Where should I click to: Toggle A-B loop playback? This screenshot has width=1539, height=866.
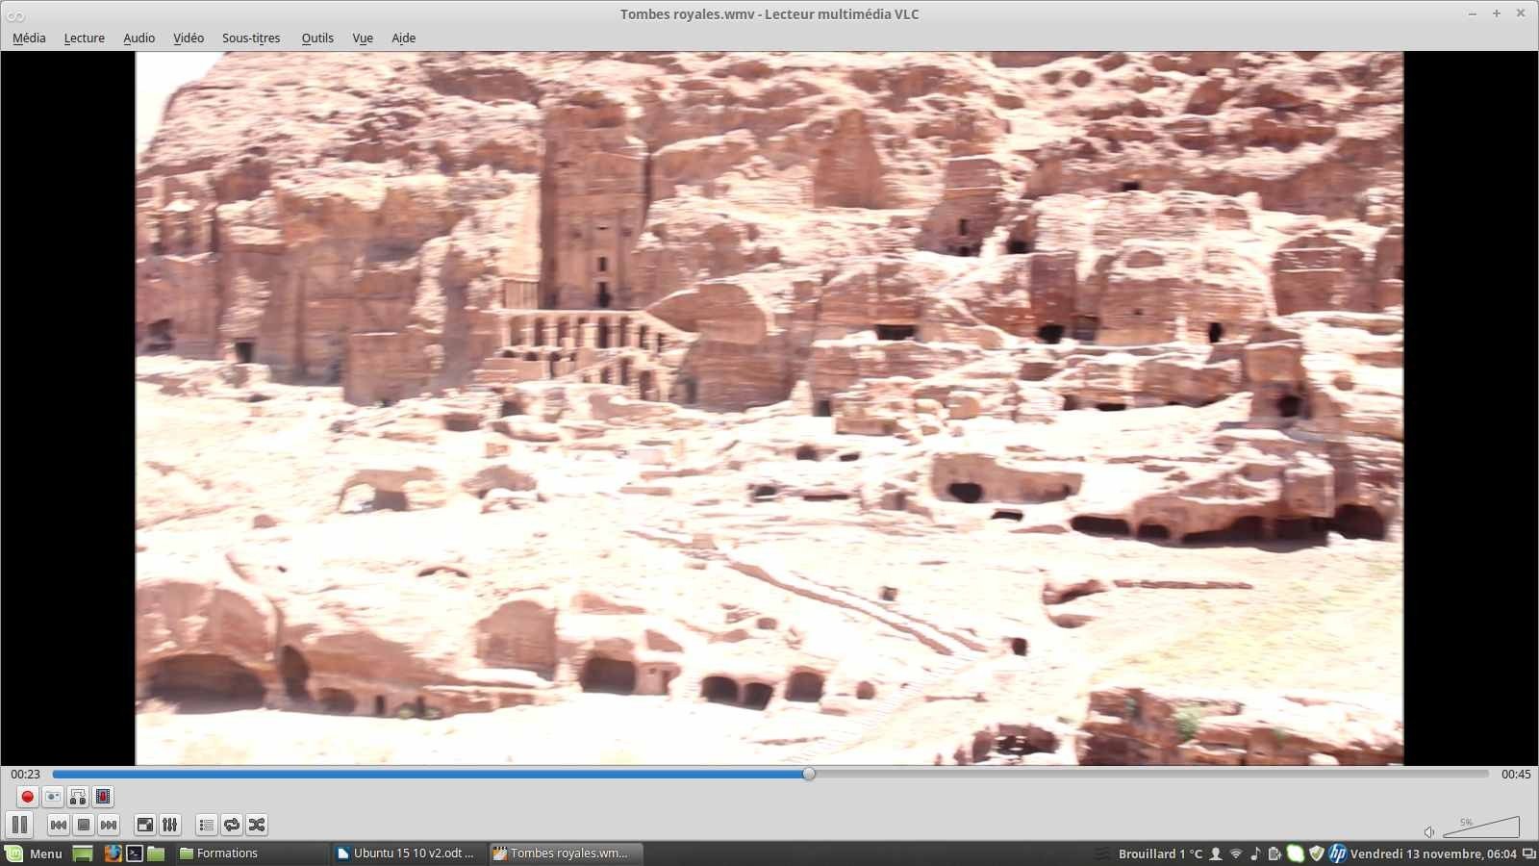(78, 797)
